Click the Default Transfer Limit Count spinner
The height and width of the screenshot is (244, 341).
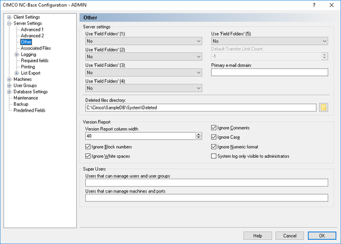324,56
